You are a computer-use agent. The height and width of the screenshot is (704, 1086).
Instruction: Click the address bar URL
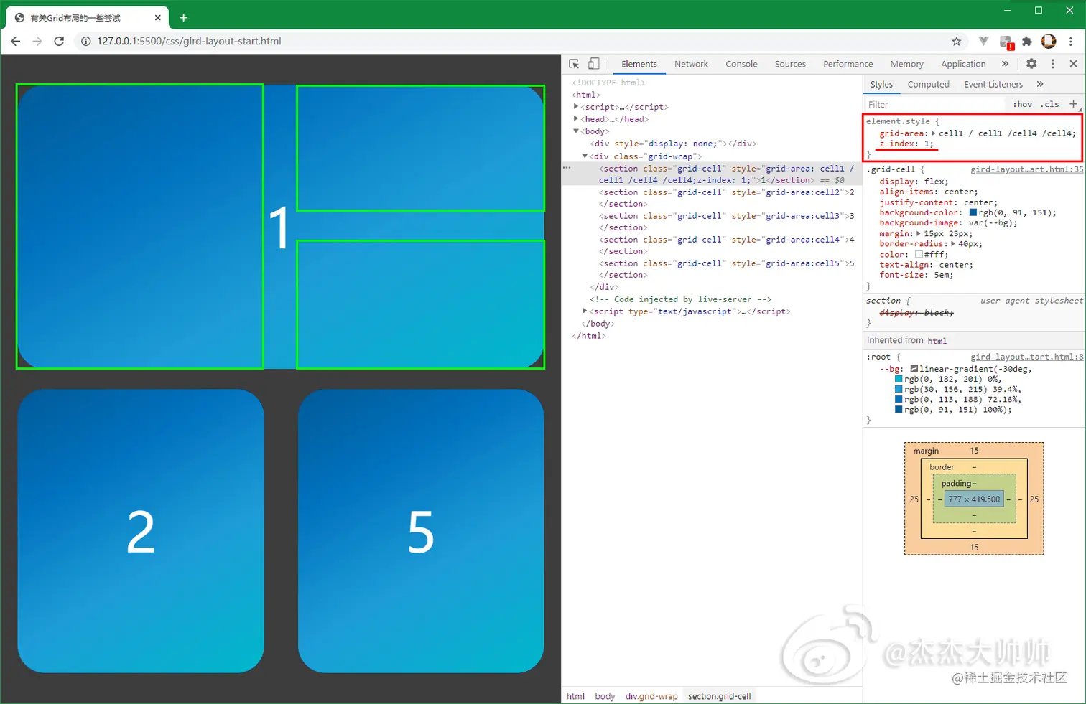tap(189, 41)
